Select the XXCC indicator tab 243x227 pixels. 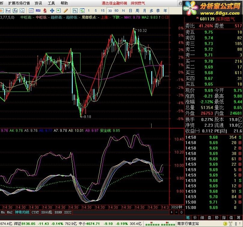68,212
